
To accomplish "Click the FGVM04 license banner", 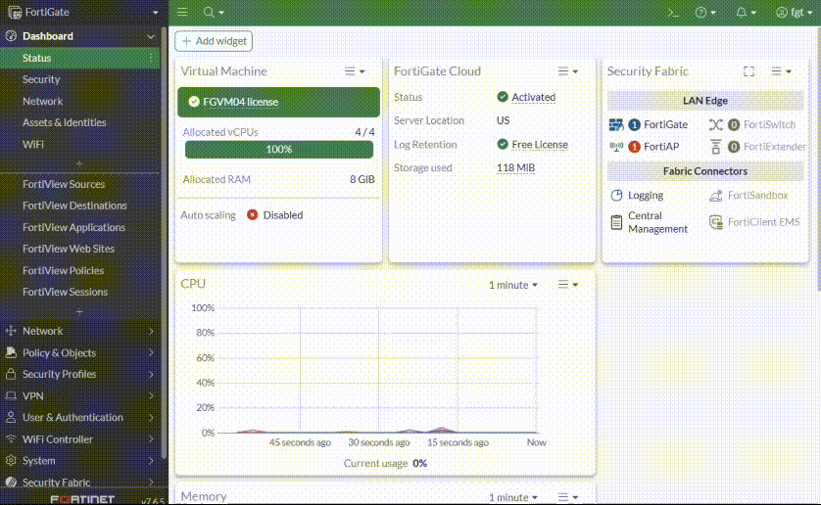I will click(x=278, y=102).
